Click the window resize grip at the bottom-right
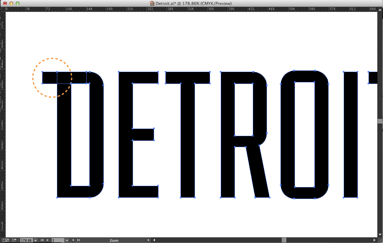The height and width of the screenshot is (243, 383). pyautogui.click(x=380, y=240)
